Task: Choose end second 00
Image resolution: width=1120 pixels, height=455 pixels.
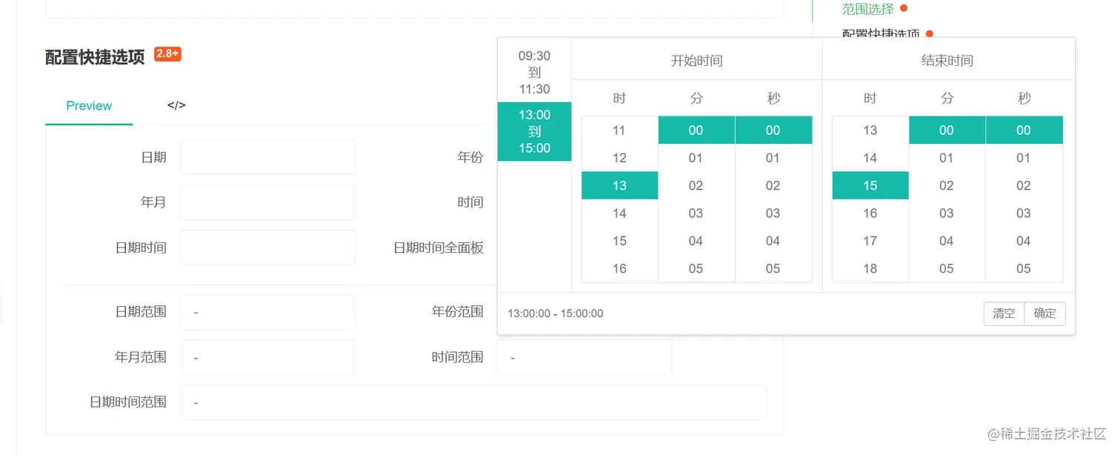Action: pos(1024,130)
